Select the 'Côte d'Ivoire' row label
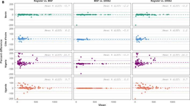The image size is (190, 106). [x=6, y=39]
